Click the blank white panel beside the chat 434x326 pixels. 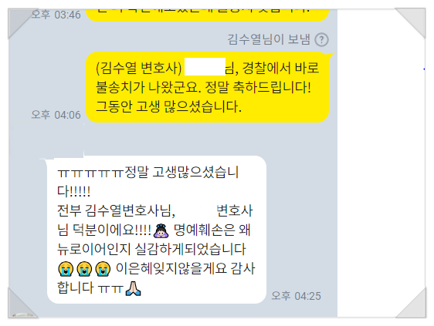tap(381, 163)
